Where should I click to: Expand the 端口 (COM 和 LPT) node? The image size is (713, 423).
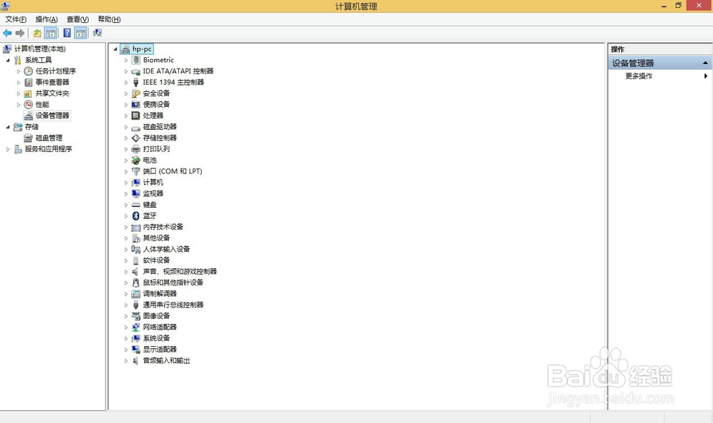coord(126,171)
